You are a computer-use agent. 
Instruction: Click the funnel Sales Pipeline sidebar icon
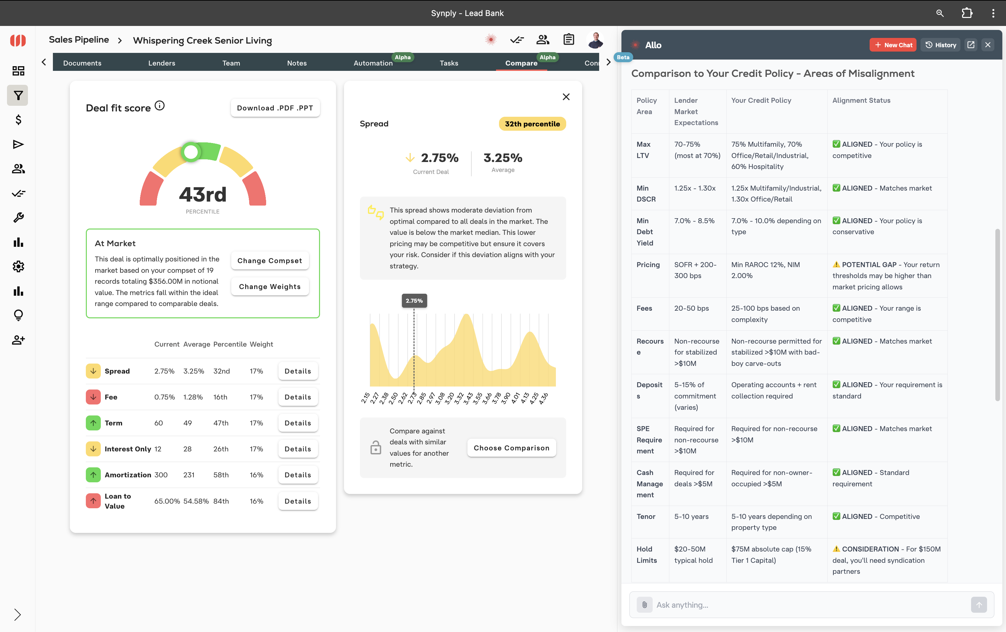click(x=18, y=96)
